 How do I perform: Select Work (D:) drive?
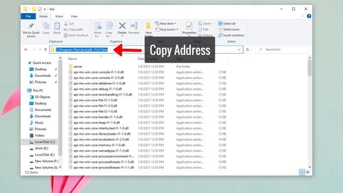[x=39, y=148]
